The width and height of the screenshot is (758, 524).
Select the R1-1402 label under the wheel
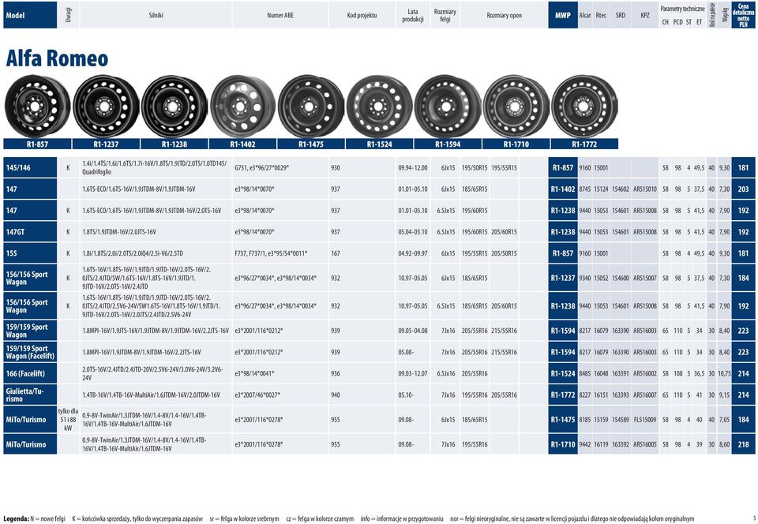[242, 144]
